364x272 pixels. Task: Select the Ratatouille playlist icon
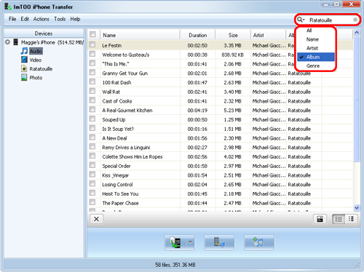pos(24,68)
